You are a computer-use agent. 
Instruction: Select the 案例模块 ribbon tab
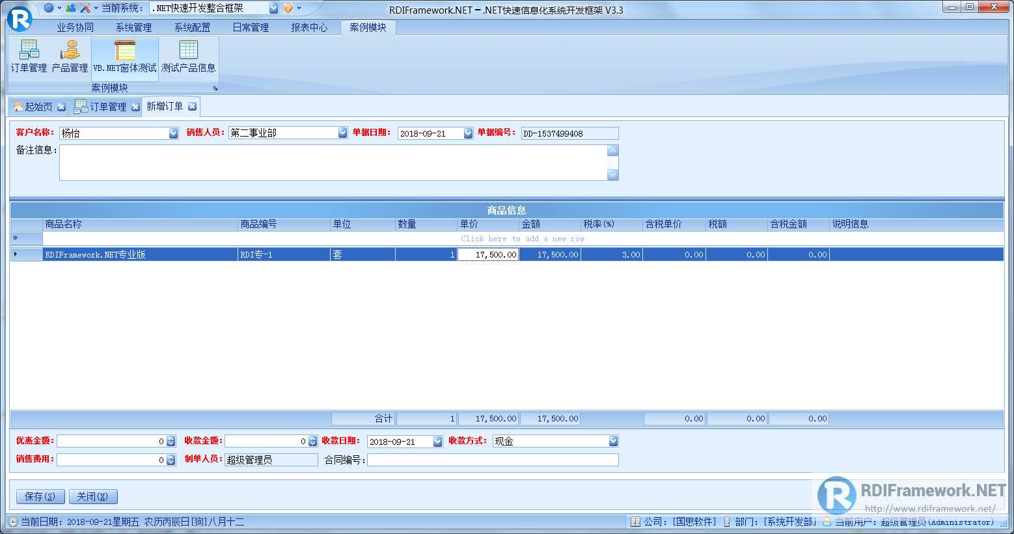click(x=368, y=27)
